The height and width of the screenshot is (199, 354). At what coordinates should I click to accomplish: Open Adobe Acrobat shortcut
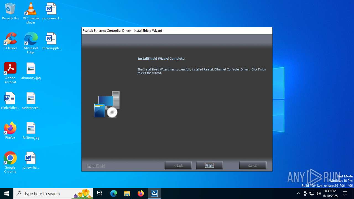[x=10, y=73]
